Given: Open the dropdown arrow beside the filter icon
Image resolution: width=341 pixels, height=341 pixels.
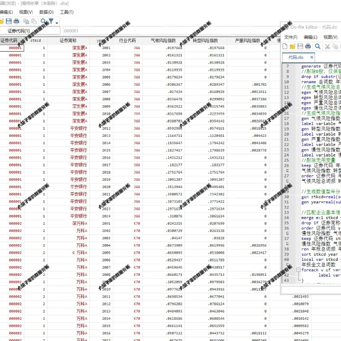Looking at the screenshot, I should tap(57, 23).
